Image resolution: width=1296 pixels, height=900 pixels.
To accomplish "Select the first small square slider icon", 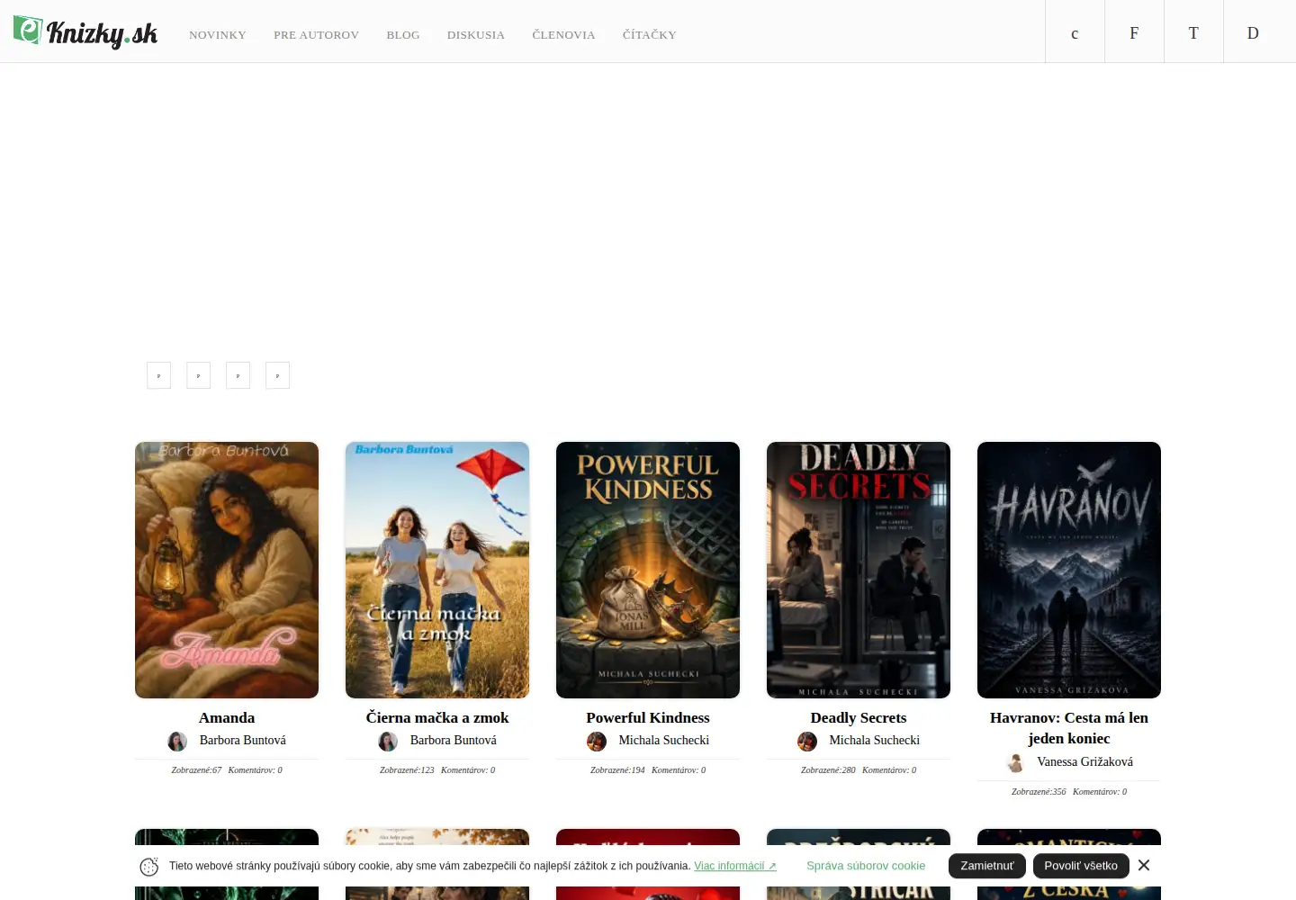I will (158, 375).
